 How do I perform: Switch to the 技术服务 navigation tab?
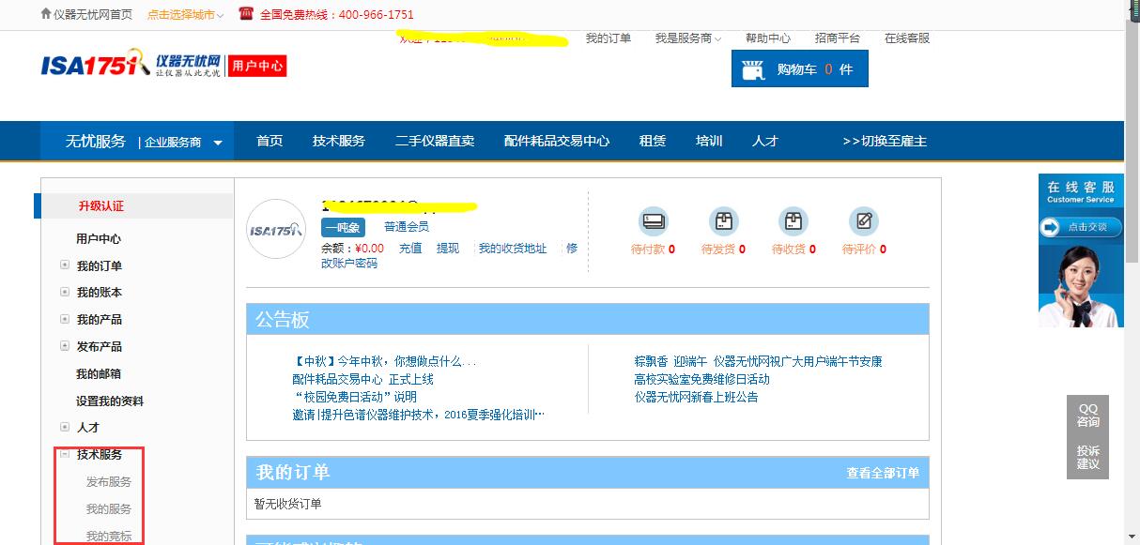click(338, 141)
